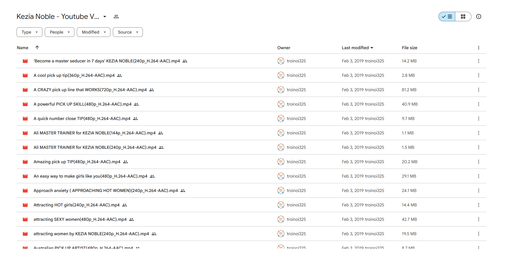509x270 pixels.
Task: Click the folder title 'Kezia Noble - Youtube V...'
Action: coord(58,16)
